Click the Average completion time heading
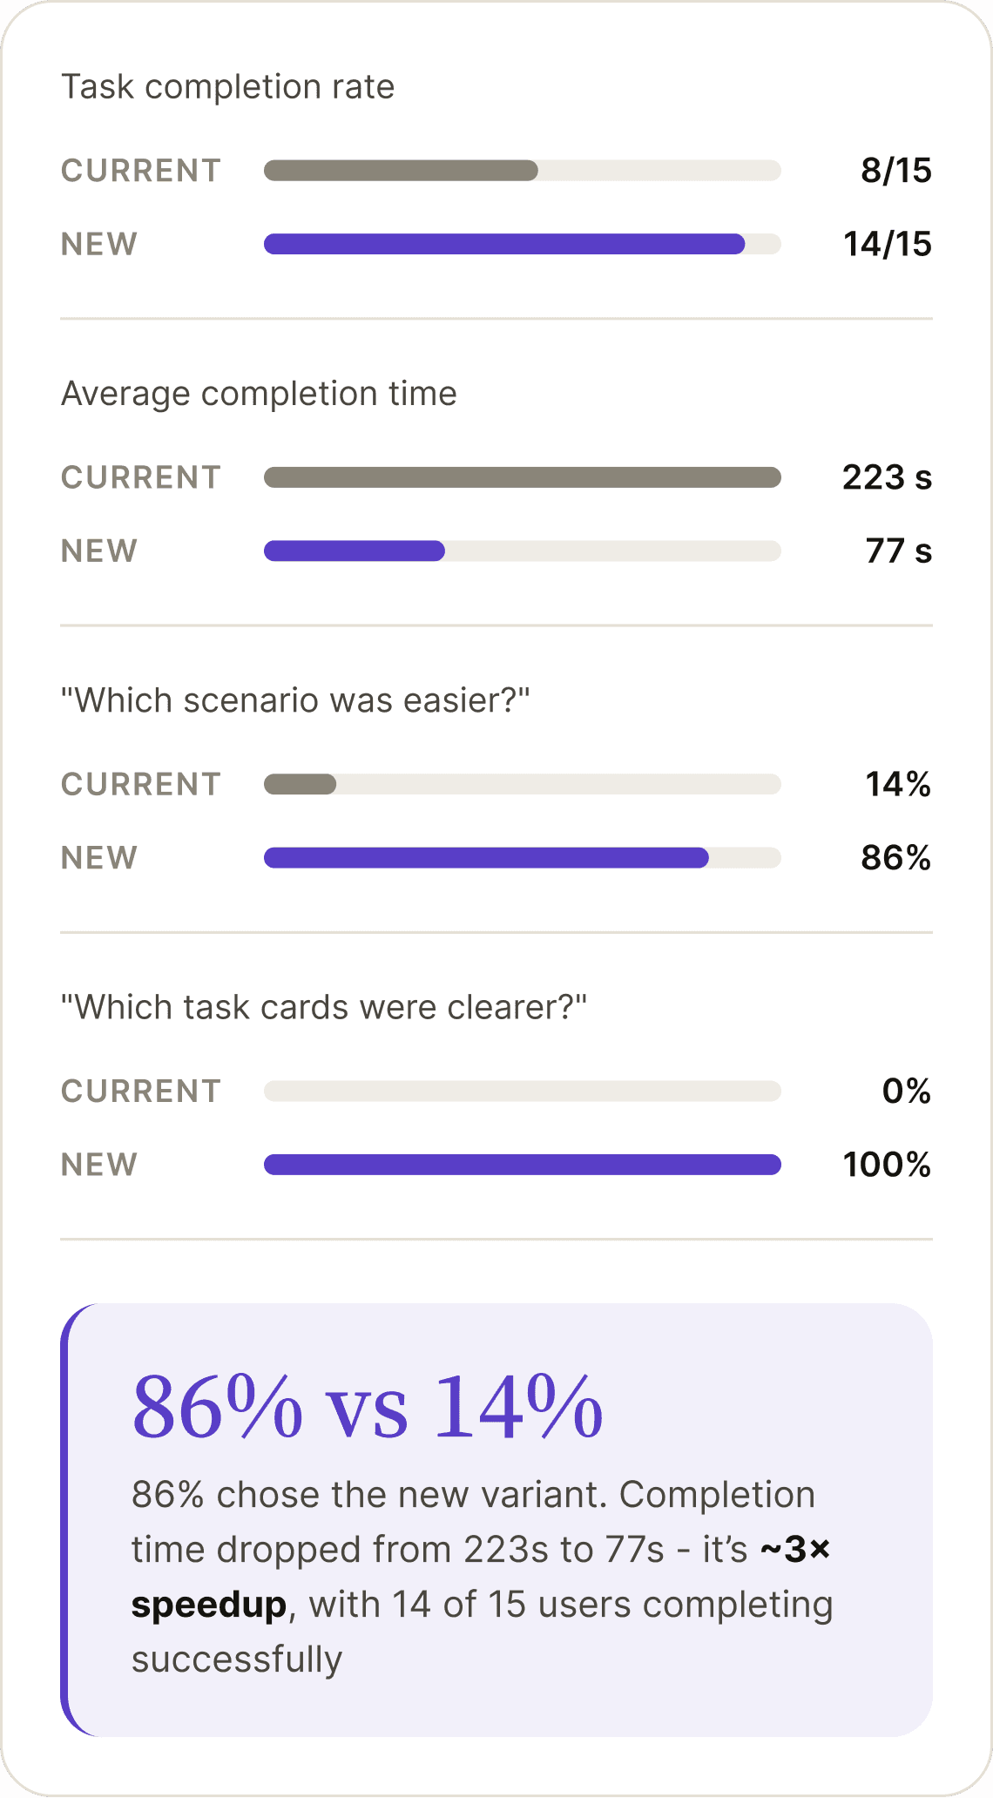Image resolution: width=993 pixels, height=1798 pixels. [x=259, y=394]
